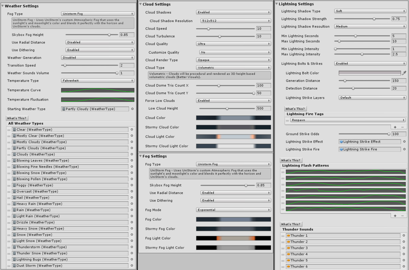
Task: Open object picker for Thunder 5 sound
Action: [404, 260]
